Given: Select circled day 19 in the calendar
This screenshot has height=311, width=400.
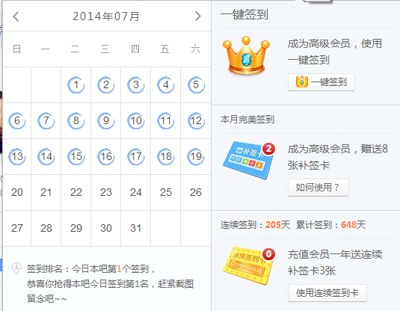Looking at the screenshot, I should (196, 157).
